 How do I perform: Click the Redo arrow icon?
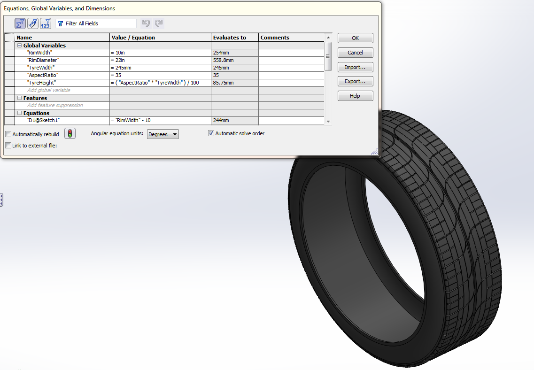159,23
